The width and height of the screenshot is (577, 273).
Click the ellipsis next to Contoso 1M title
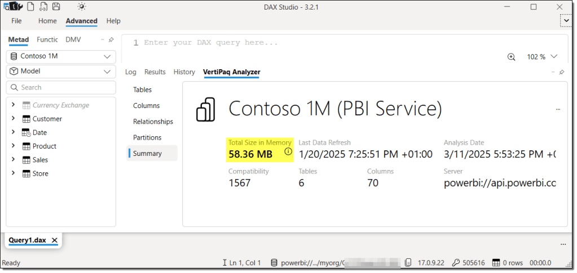coord(558,109)
